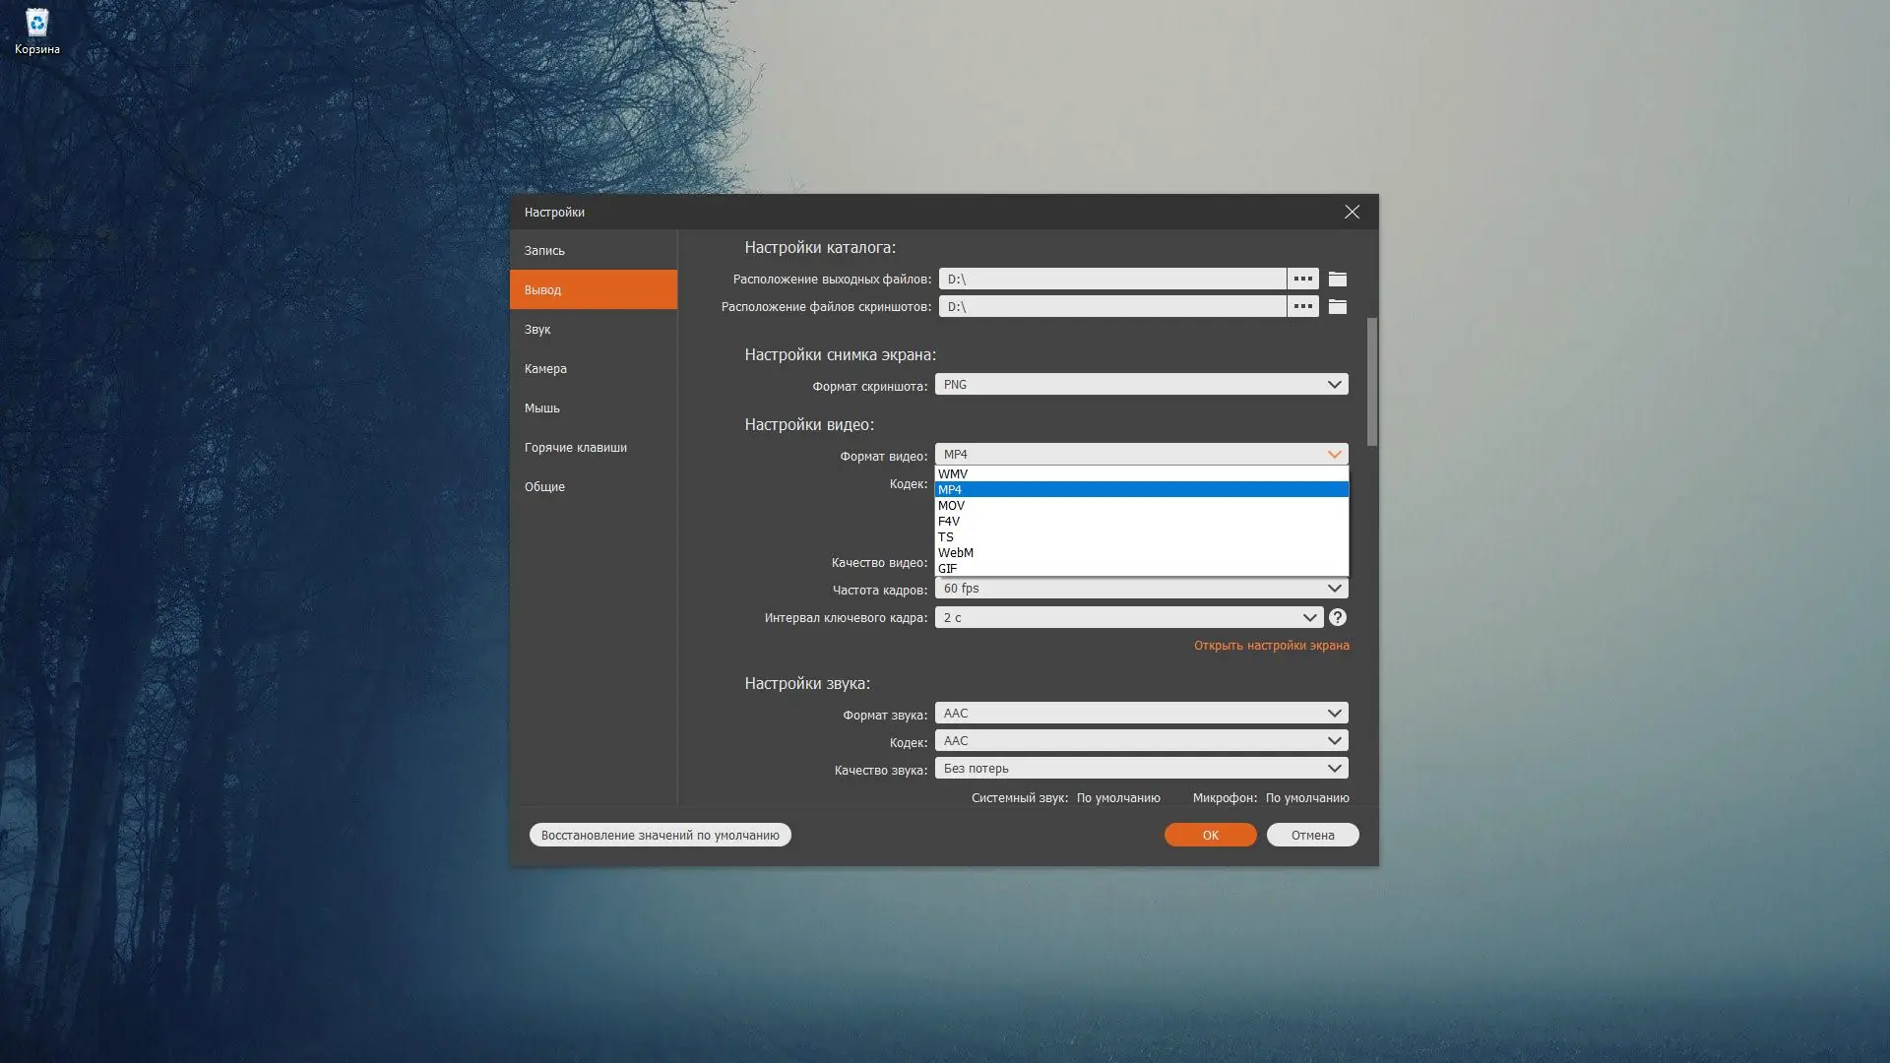
Task: Click the orange OK button
Action: click(1210, 836)
